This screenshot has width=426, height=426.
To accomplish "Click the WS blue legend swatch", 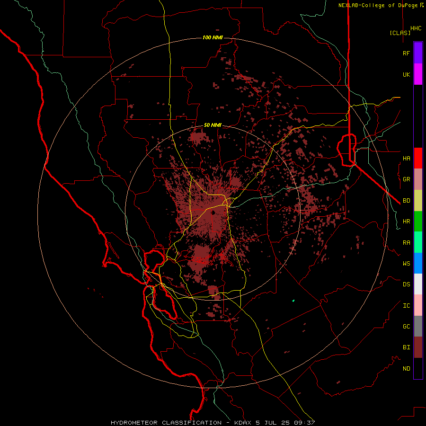I will (418, 263).
